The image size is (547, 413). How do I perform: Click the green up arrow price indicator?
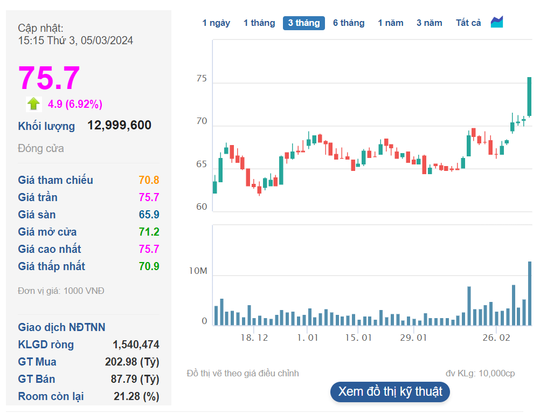tap(34, 104)
